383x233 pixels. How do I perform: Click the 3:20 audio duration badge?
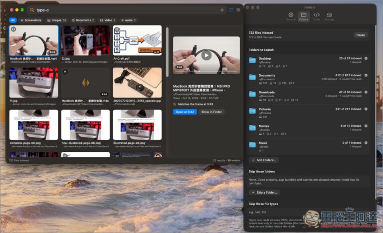(104, 94)
